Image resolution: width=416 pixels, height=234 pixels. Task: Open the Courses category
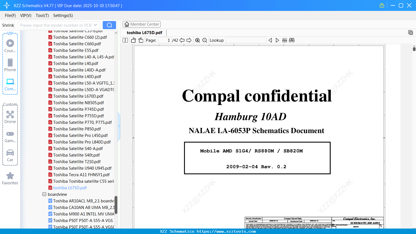tap(10, 46)
